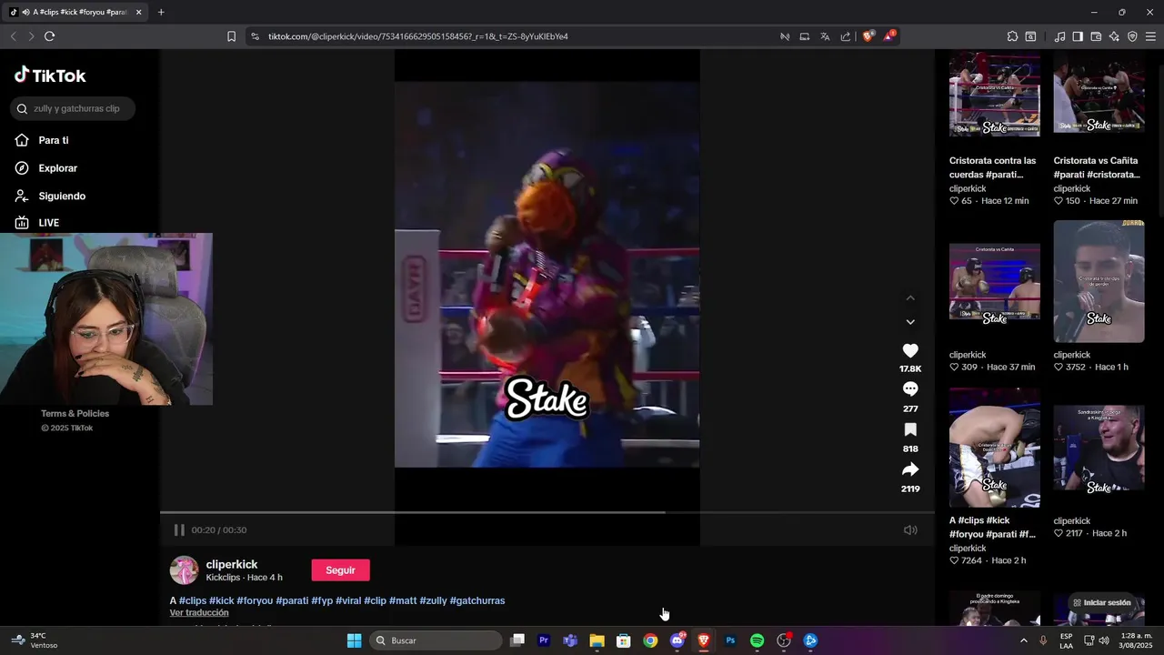Open Discord from taskbar
The height and width of the screenshot is (655, 1164).
tap(677, 640)
